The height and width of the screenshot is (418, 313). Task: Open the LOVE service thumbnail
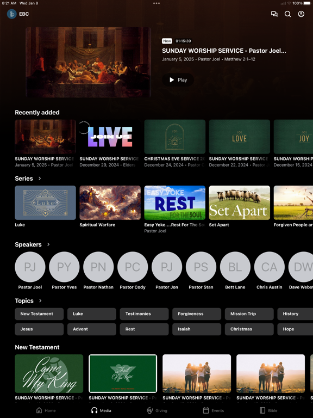239,137
